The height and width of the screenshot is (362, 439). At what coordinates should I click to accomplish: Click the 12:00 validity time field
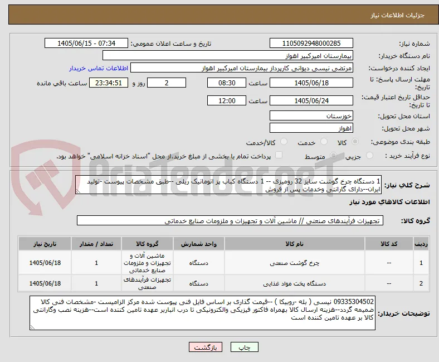[x=227, y=100]
